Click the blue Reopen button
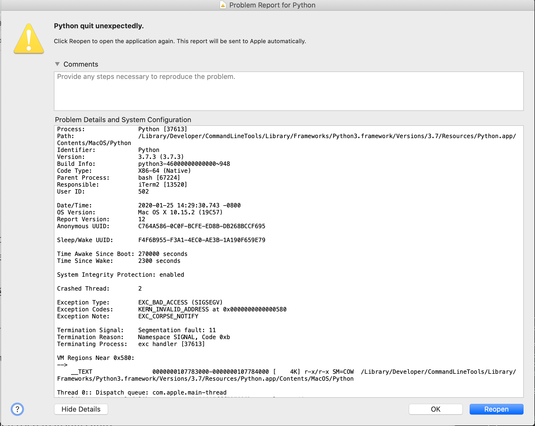 (496, 409)
